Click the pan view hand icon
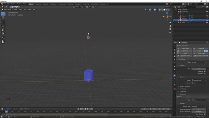Screen dimensions: 209x118 click(170, 26)
